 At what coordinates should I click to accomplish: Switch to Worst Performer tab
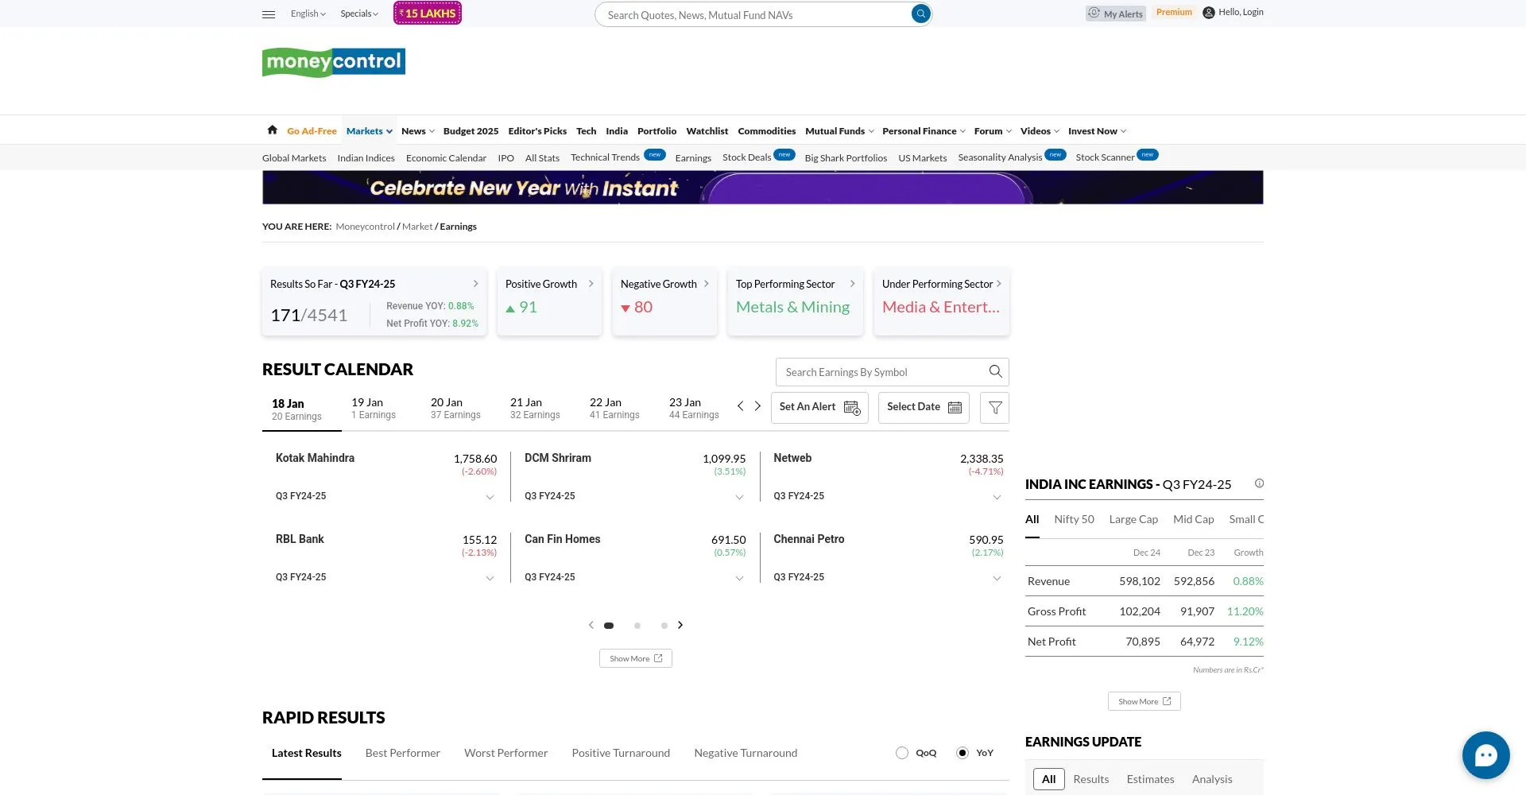click(505, 753)
